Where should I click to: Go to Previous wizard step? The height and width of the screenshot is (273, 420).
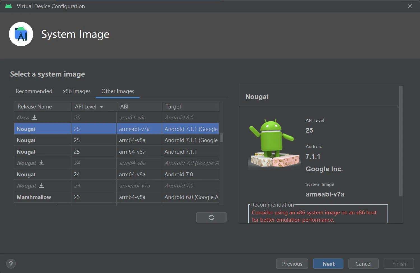pyautogui.click(x=292, y=264)
